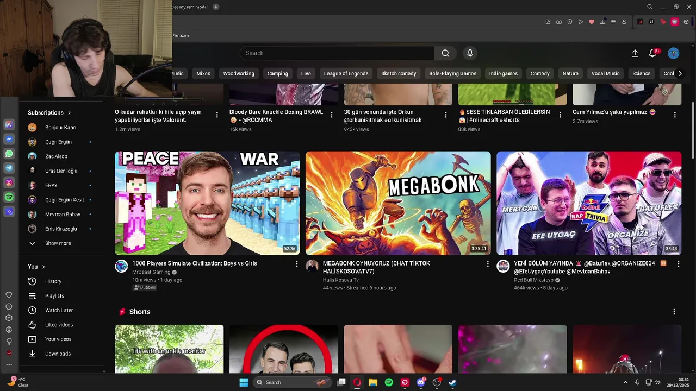Image resolution: width=696 pixels, height=391 pixels.
Task: Select the Indie games chip
Action: point(504,73)
